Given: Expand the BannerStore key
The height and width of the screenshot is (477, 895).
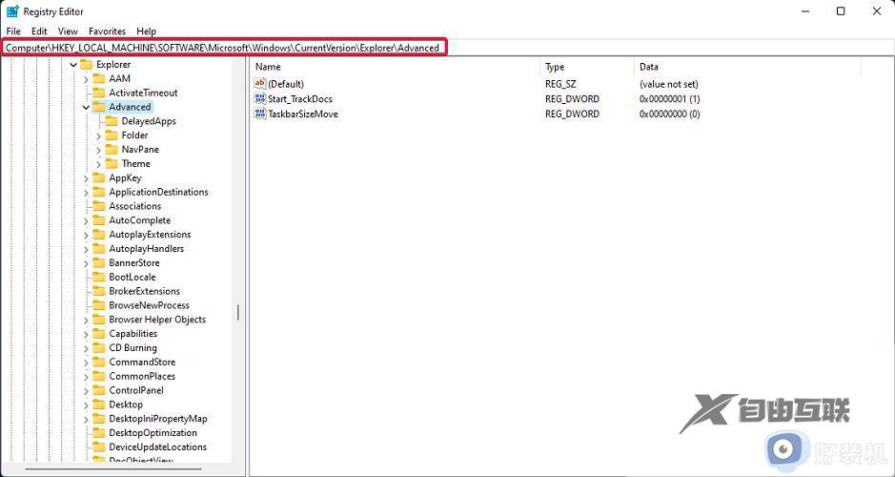Looking at the screenshot, I should [86, 263].
